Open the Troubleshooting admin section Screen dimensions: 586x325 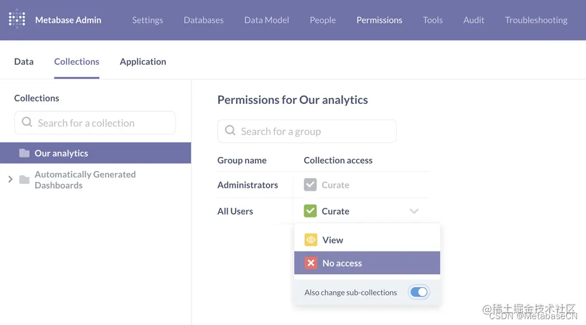pos(536,20)
